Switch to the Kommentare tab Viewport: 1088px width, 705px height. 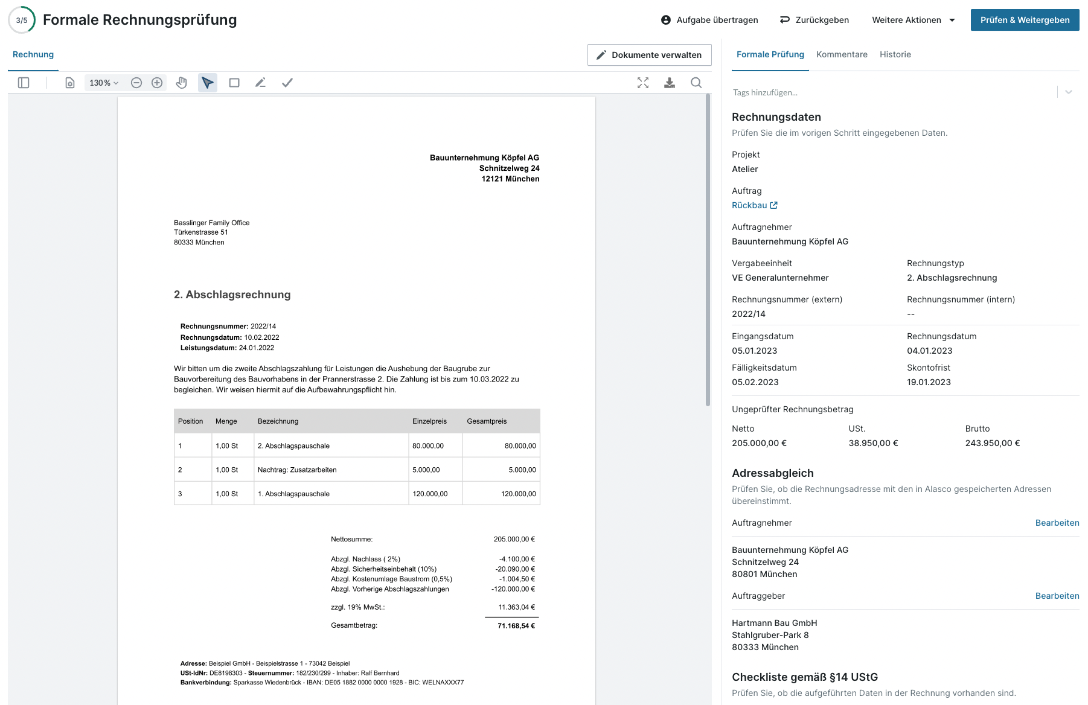[x=842, y=54]
